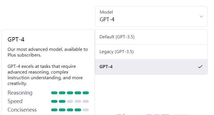Click the Speed rating bar
This screenshot has width=214, height=115.
coord(70,101)
